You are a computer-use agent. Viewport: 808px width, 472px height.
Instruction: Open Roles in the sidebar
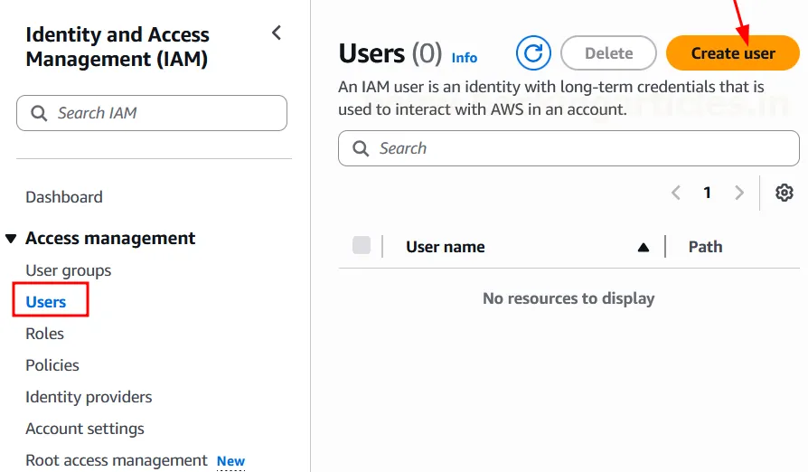pos(45,334)
